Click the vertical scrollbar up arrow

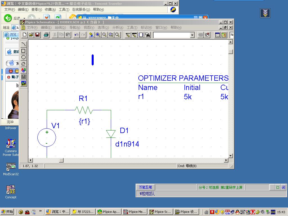pos(231,42)
